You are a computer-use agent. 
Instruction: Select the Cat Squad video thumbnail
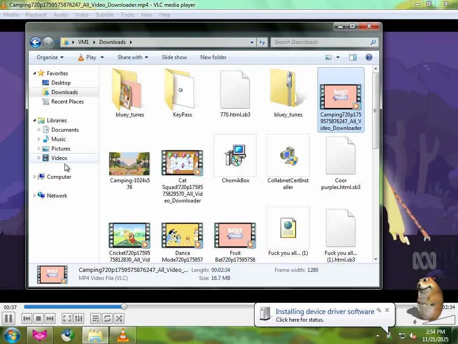tap(182, 163)
